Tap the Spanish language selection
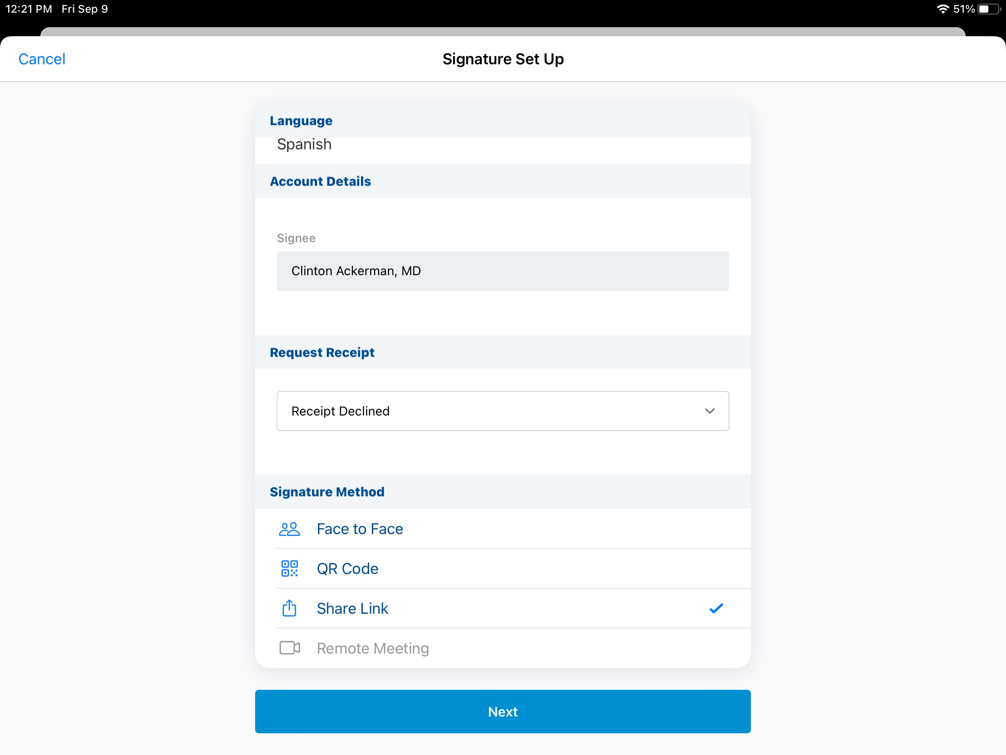The image size is (1006, 755). (x=304, y=144)
